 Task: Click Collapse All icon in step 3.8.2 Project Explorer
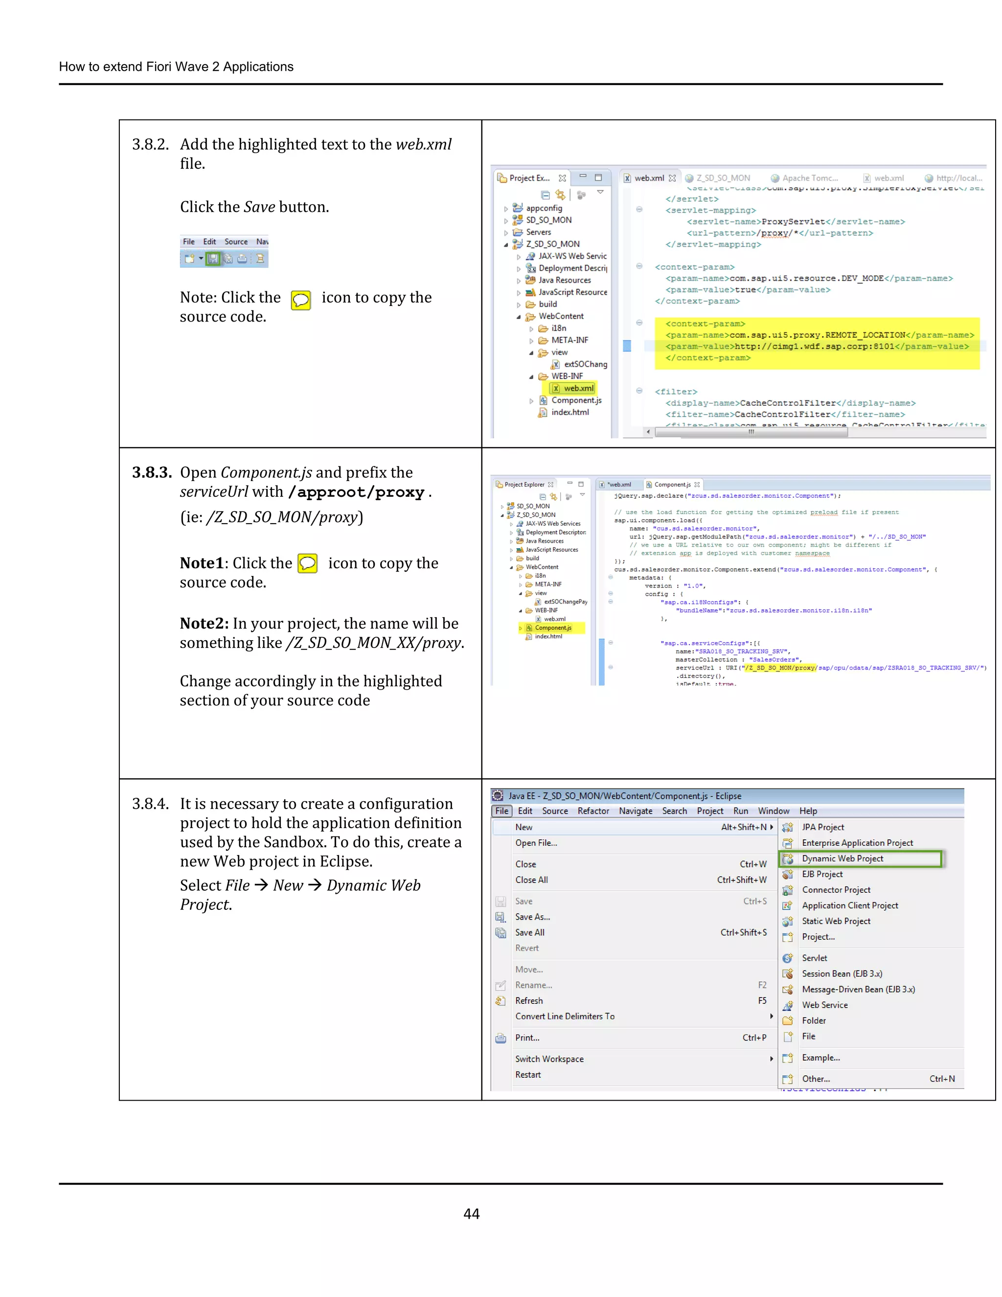pos(545,195)
